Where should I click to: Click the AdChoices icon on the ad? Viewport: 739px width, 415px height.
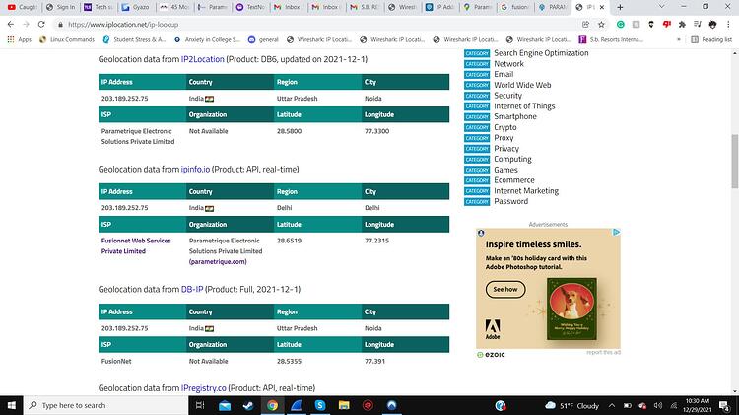click(616, 232)
